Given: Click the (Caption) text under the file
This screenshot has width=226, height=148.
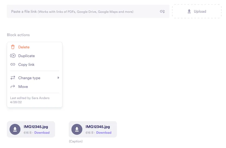Looking at the screenshot, I should click(76, 141).
